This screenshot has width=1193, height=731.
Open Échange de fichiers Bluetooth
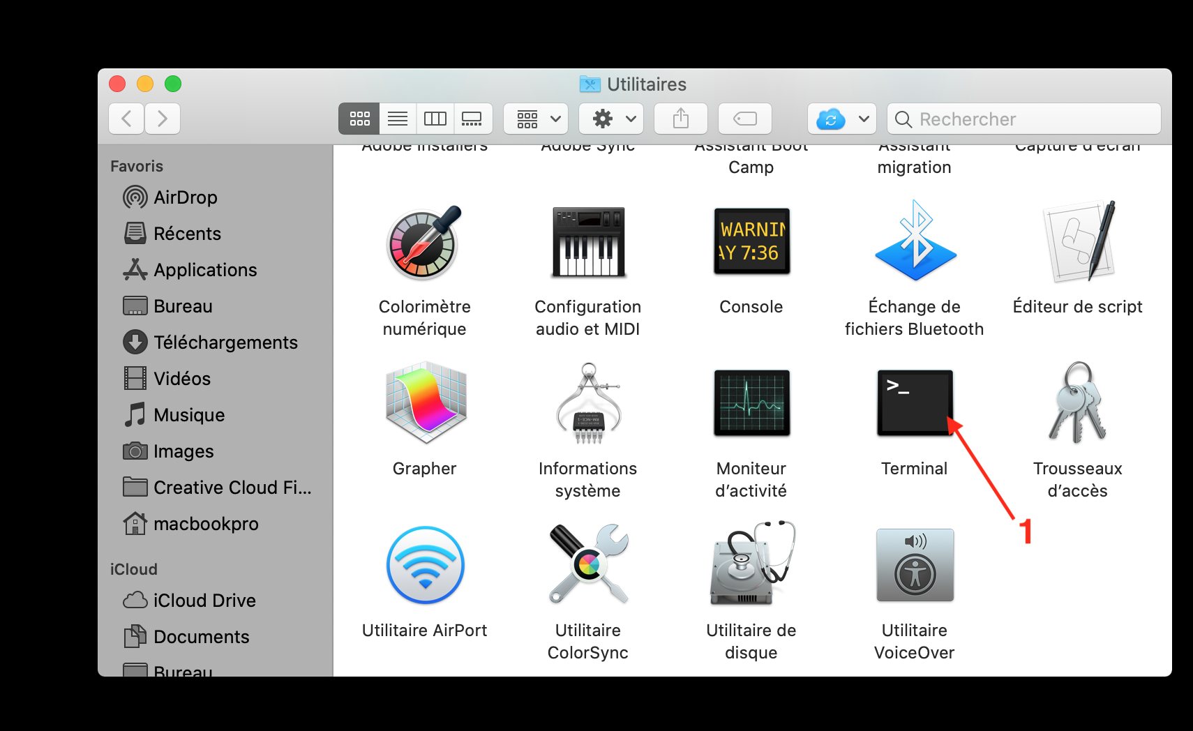coord(914,241)
